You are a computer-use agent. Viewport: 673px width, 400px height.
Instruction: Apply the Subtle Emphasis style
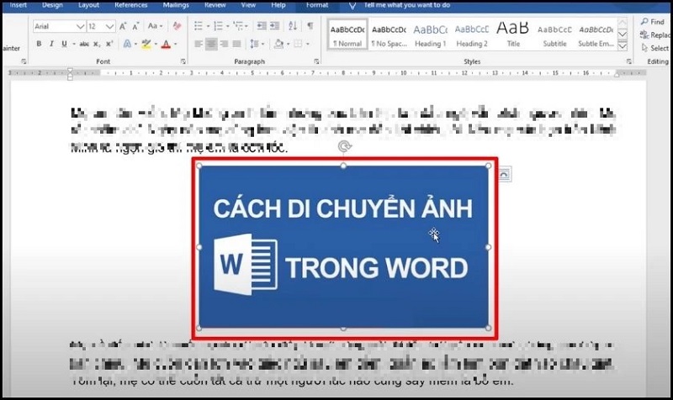596,34
